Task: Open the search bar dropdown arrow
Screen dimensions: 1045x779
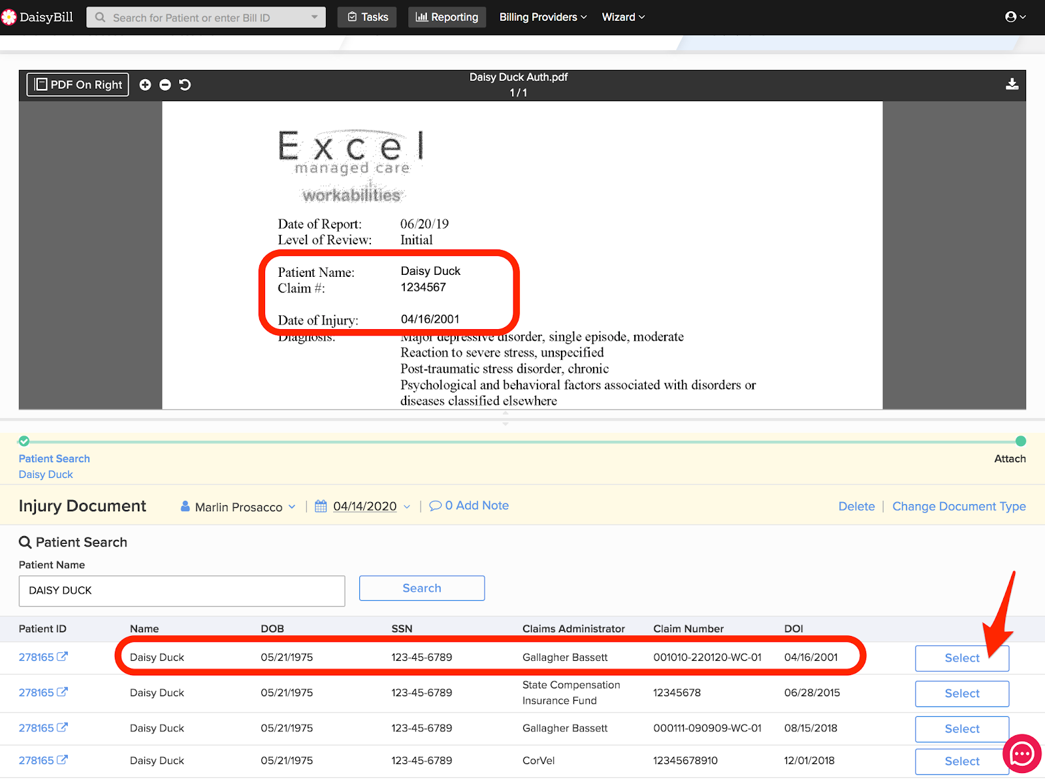Action: (314, 17)
